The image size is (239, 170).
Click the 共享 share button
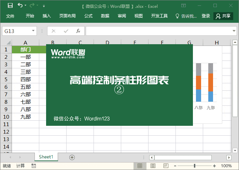(x=223, y=16)
